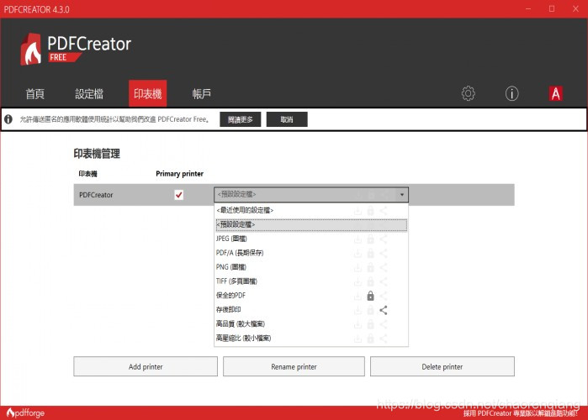588x420 pixels.
Task: Click the share icon on the PNG row
Action: tap(384, 267)
